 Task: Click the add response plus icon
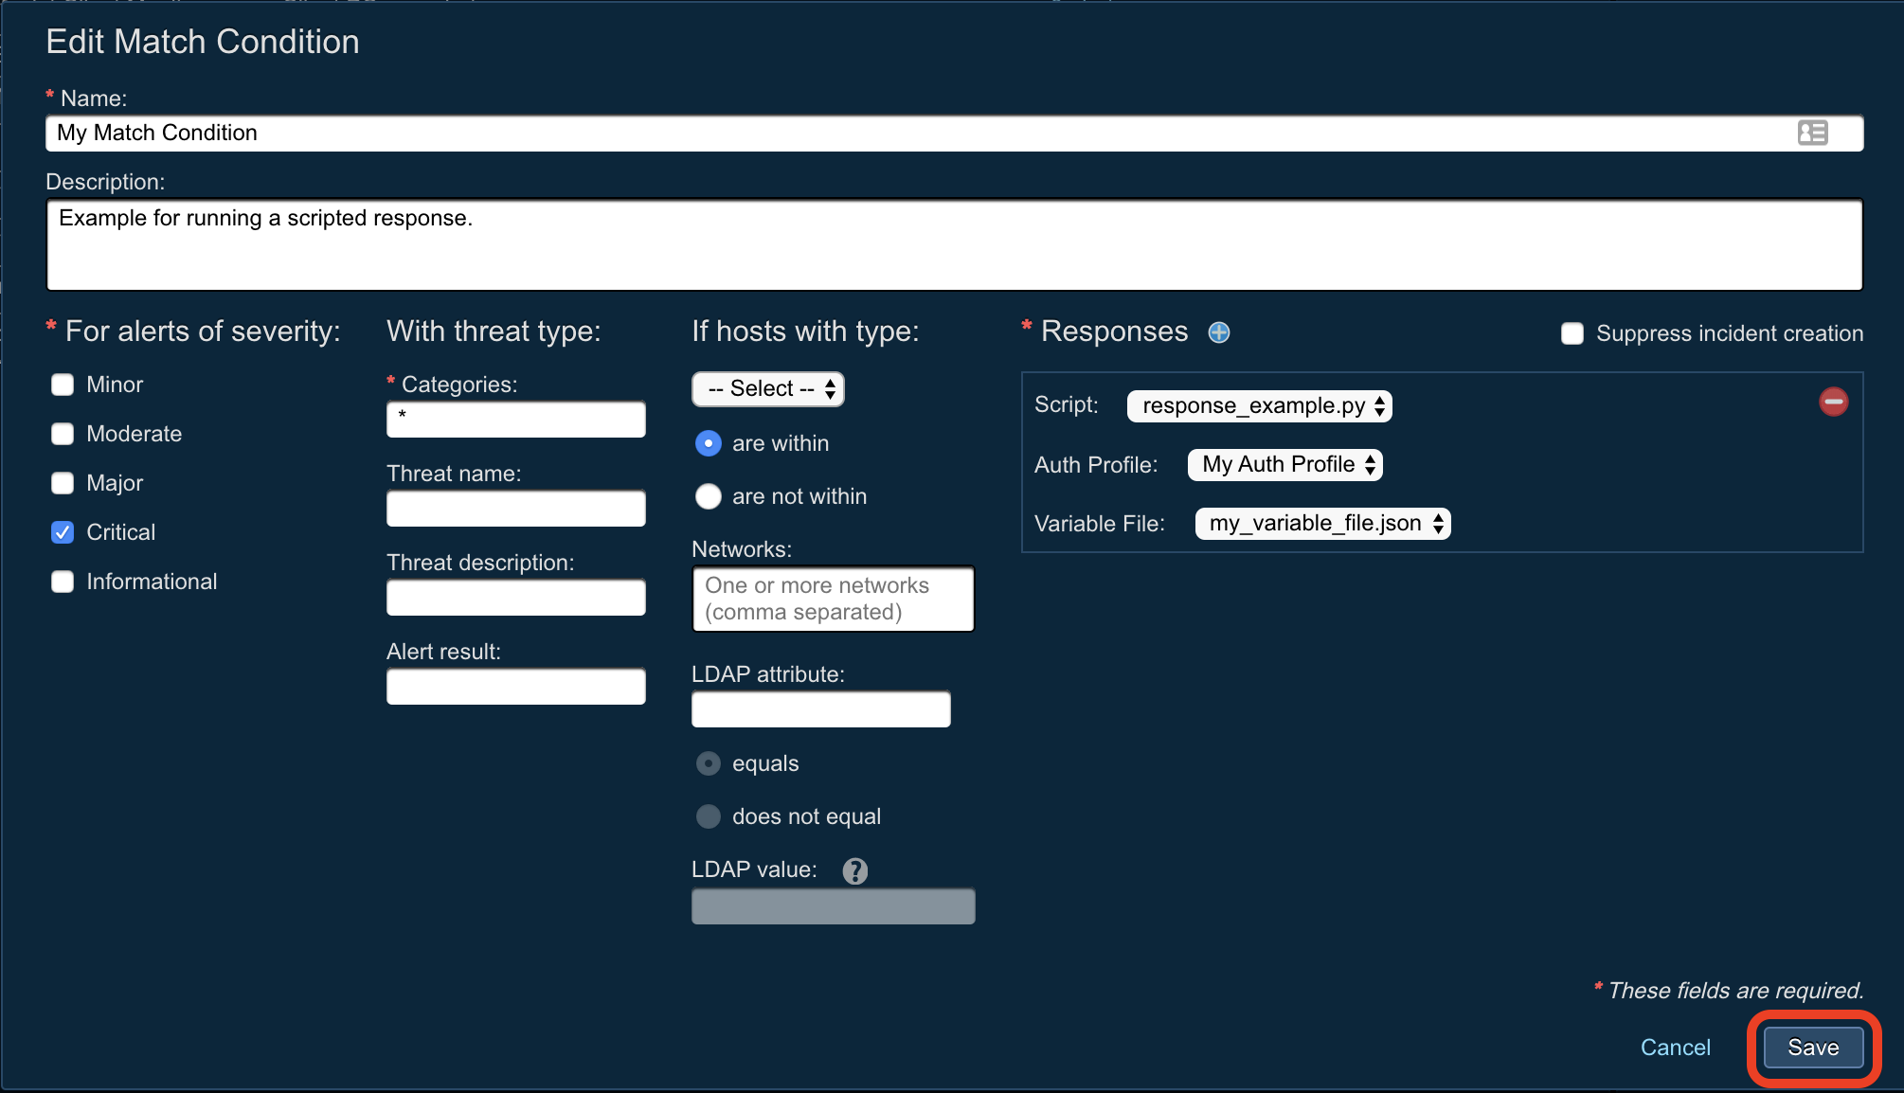coord(1219,332)
